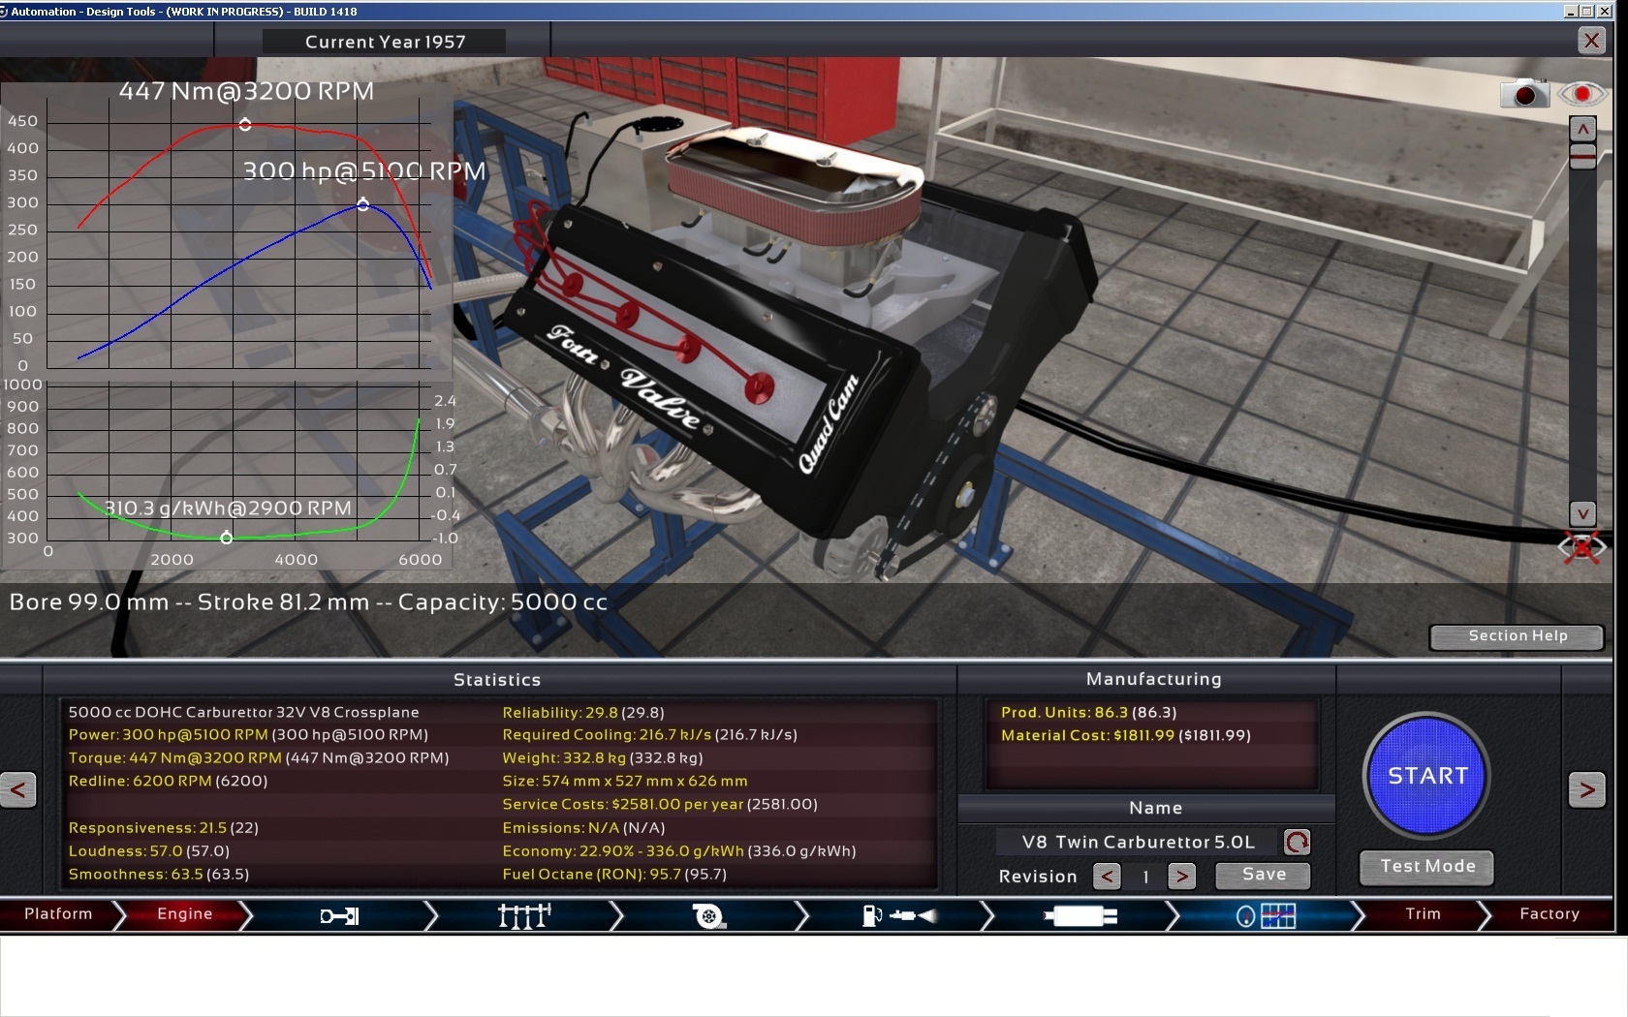Click the Statistics panel header
The height and width of the screenshot is (1017, 1628).
coord(497,680)
